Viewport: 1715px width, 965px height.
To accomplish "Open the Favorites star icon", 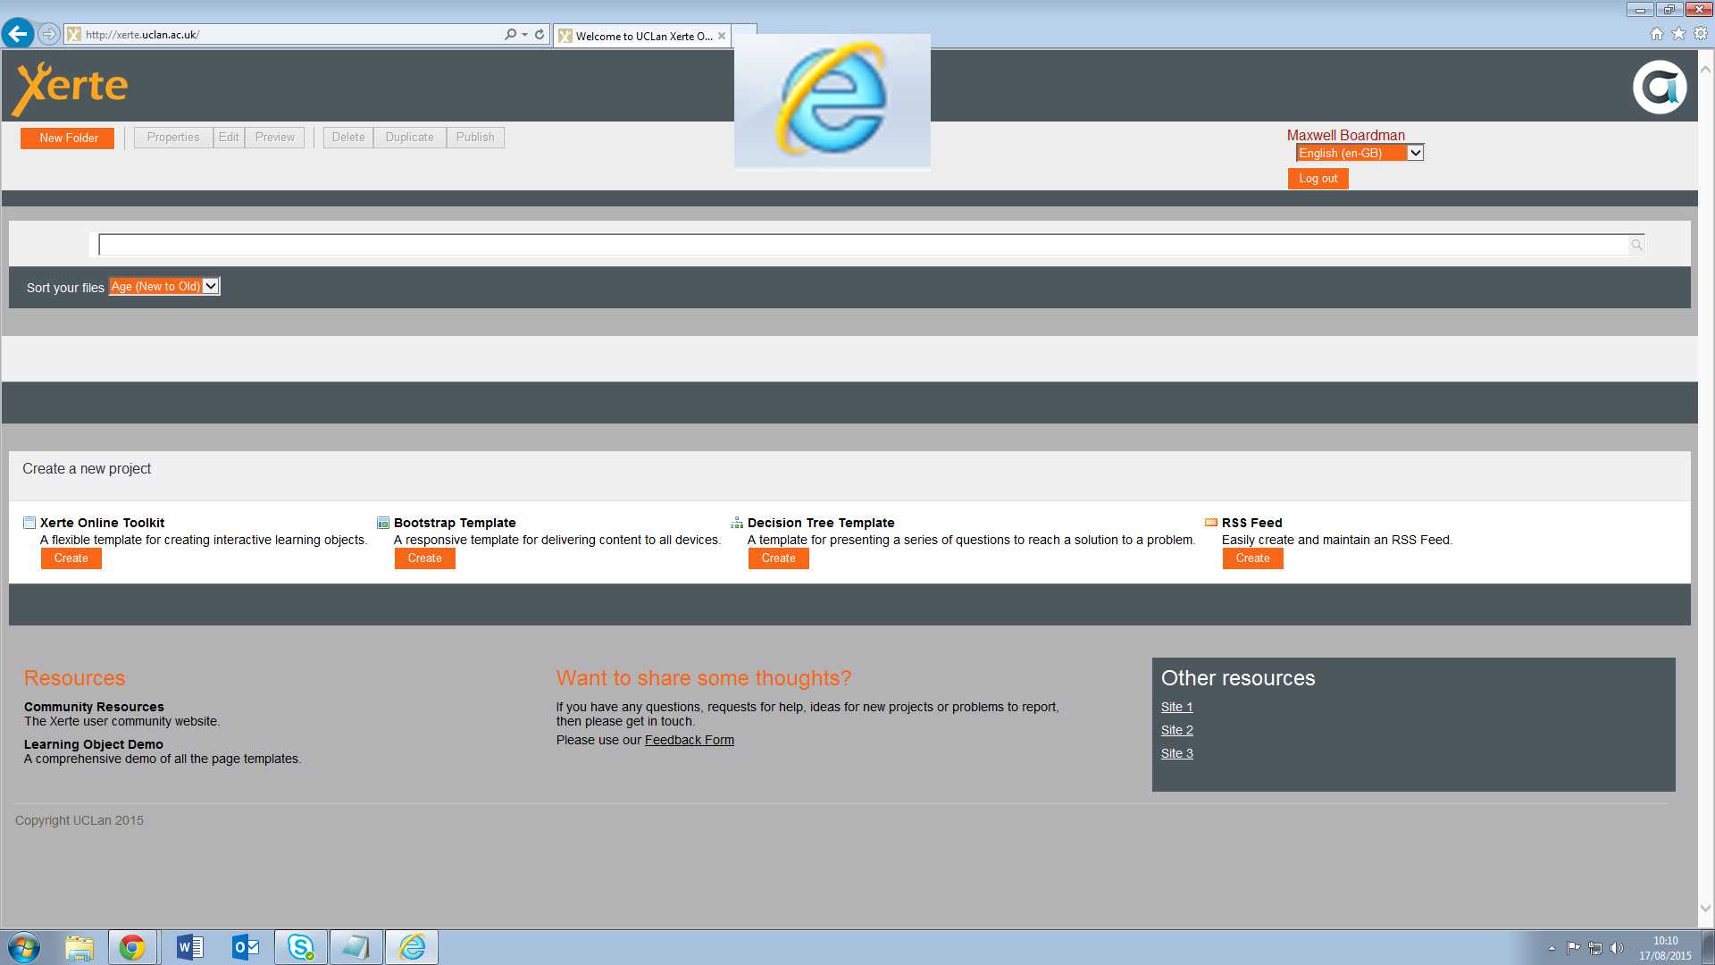I will (x=1678, y=33).
